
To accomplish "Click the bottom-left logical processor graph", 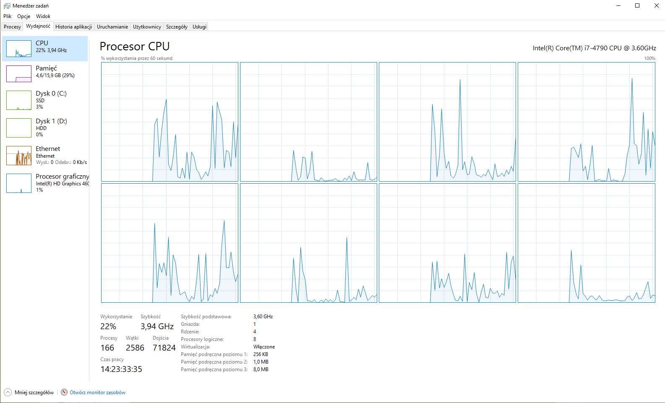I will (170, 243).
